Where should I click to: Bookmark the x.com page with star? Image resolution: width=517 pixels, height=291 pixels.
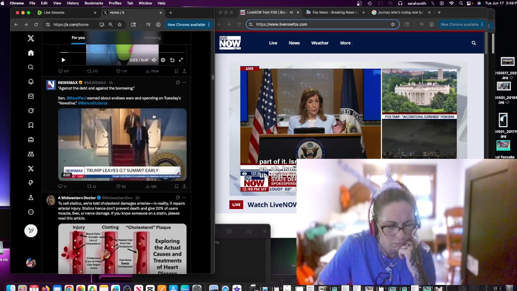point(120,25)
